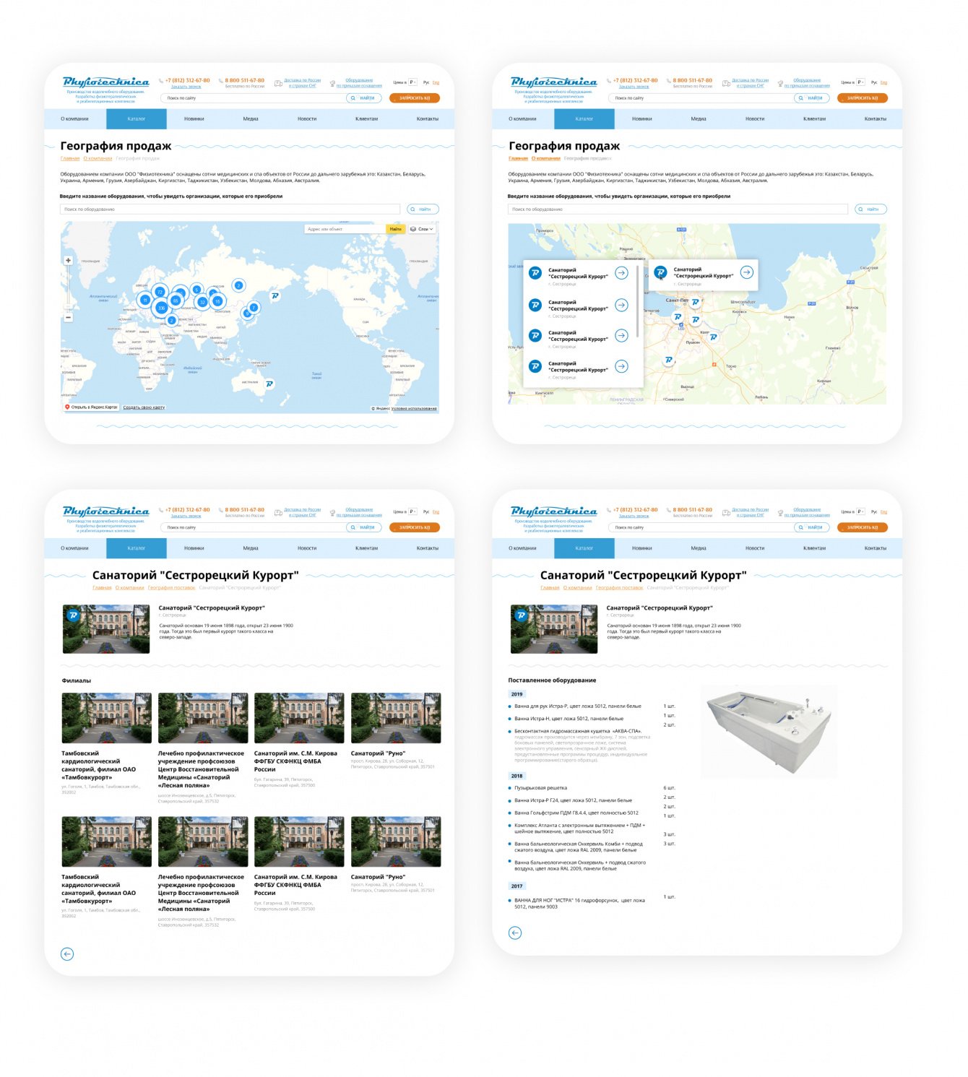Click Открыть в Яндекс Картах on the map
968x1077 pixels.
tap(91, 407)
